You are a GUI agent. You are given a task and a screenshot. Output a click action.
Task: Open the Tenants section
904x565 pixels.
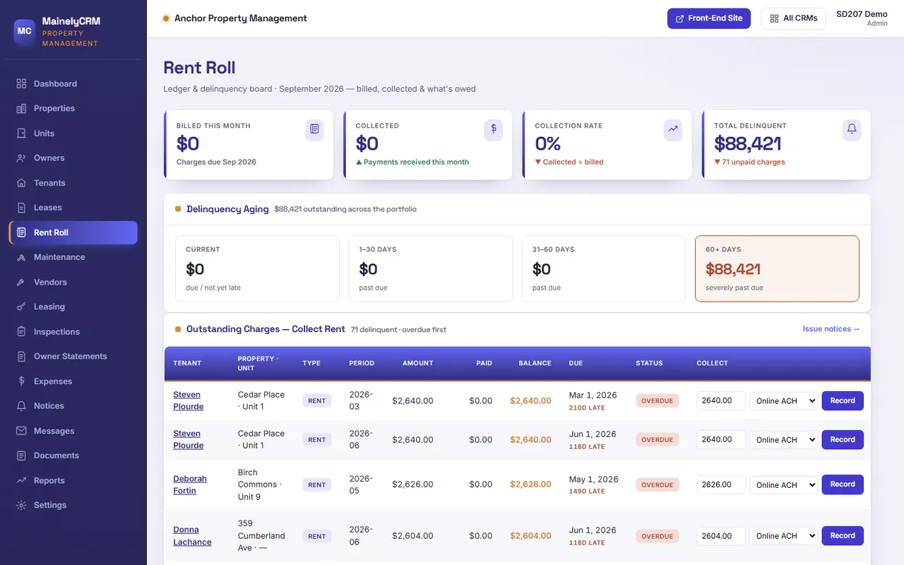73,182
